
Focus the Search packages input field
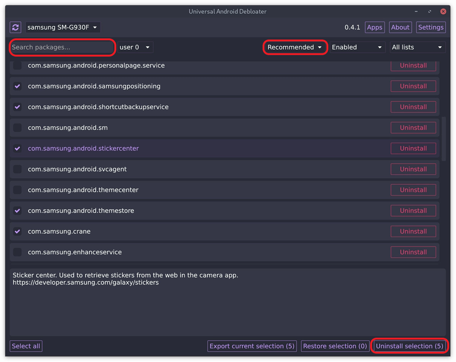point(62,47)
